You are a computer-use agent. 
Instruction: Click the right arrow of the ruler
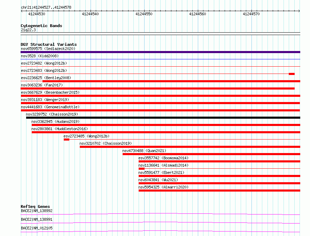[x=299, y=11]
